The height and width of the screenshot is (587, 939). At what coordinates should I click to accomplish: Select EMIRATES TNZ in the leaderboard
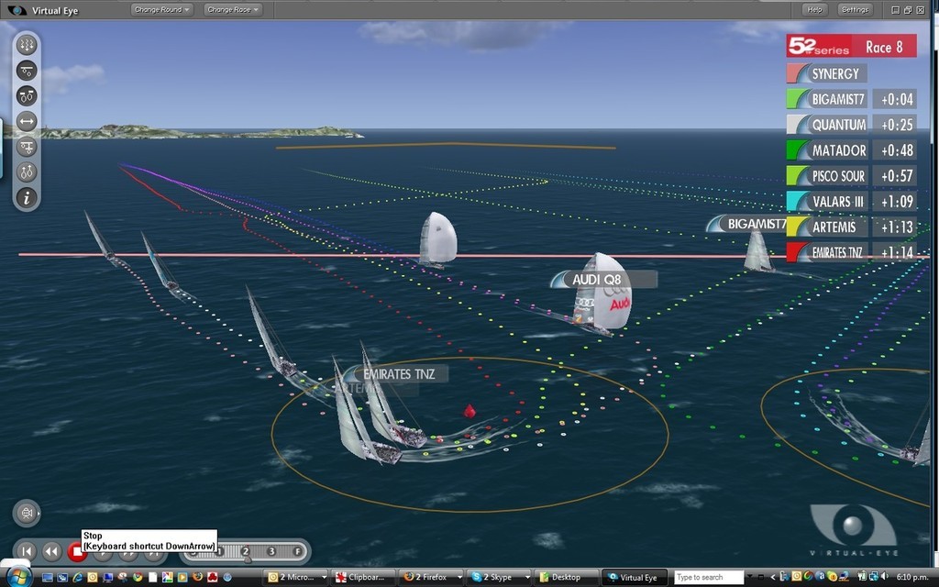tap(827, 252)
